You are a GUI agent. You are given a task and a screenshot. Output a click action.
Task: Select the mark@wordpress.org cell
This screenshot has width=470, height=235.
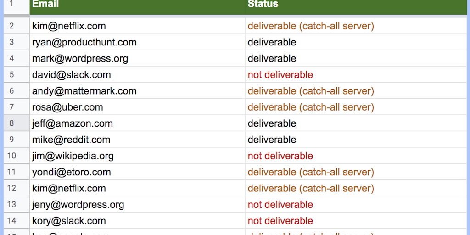pyautogui.click(x=137, y=58)
